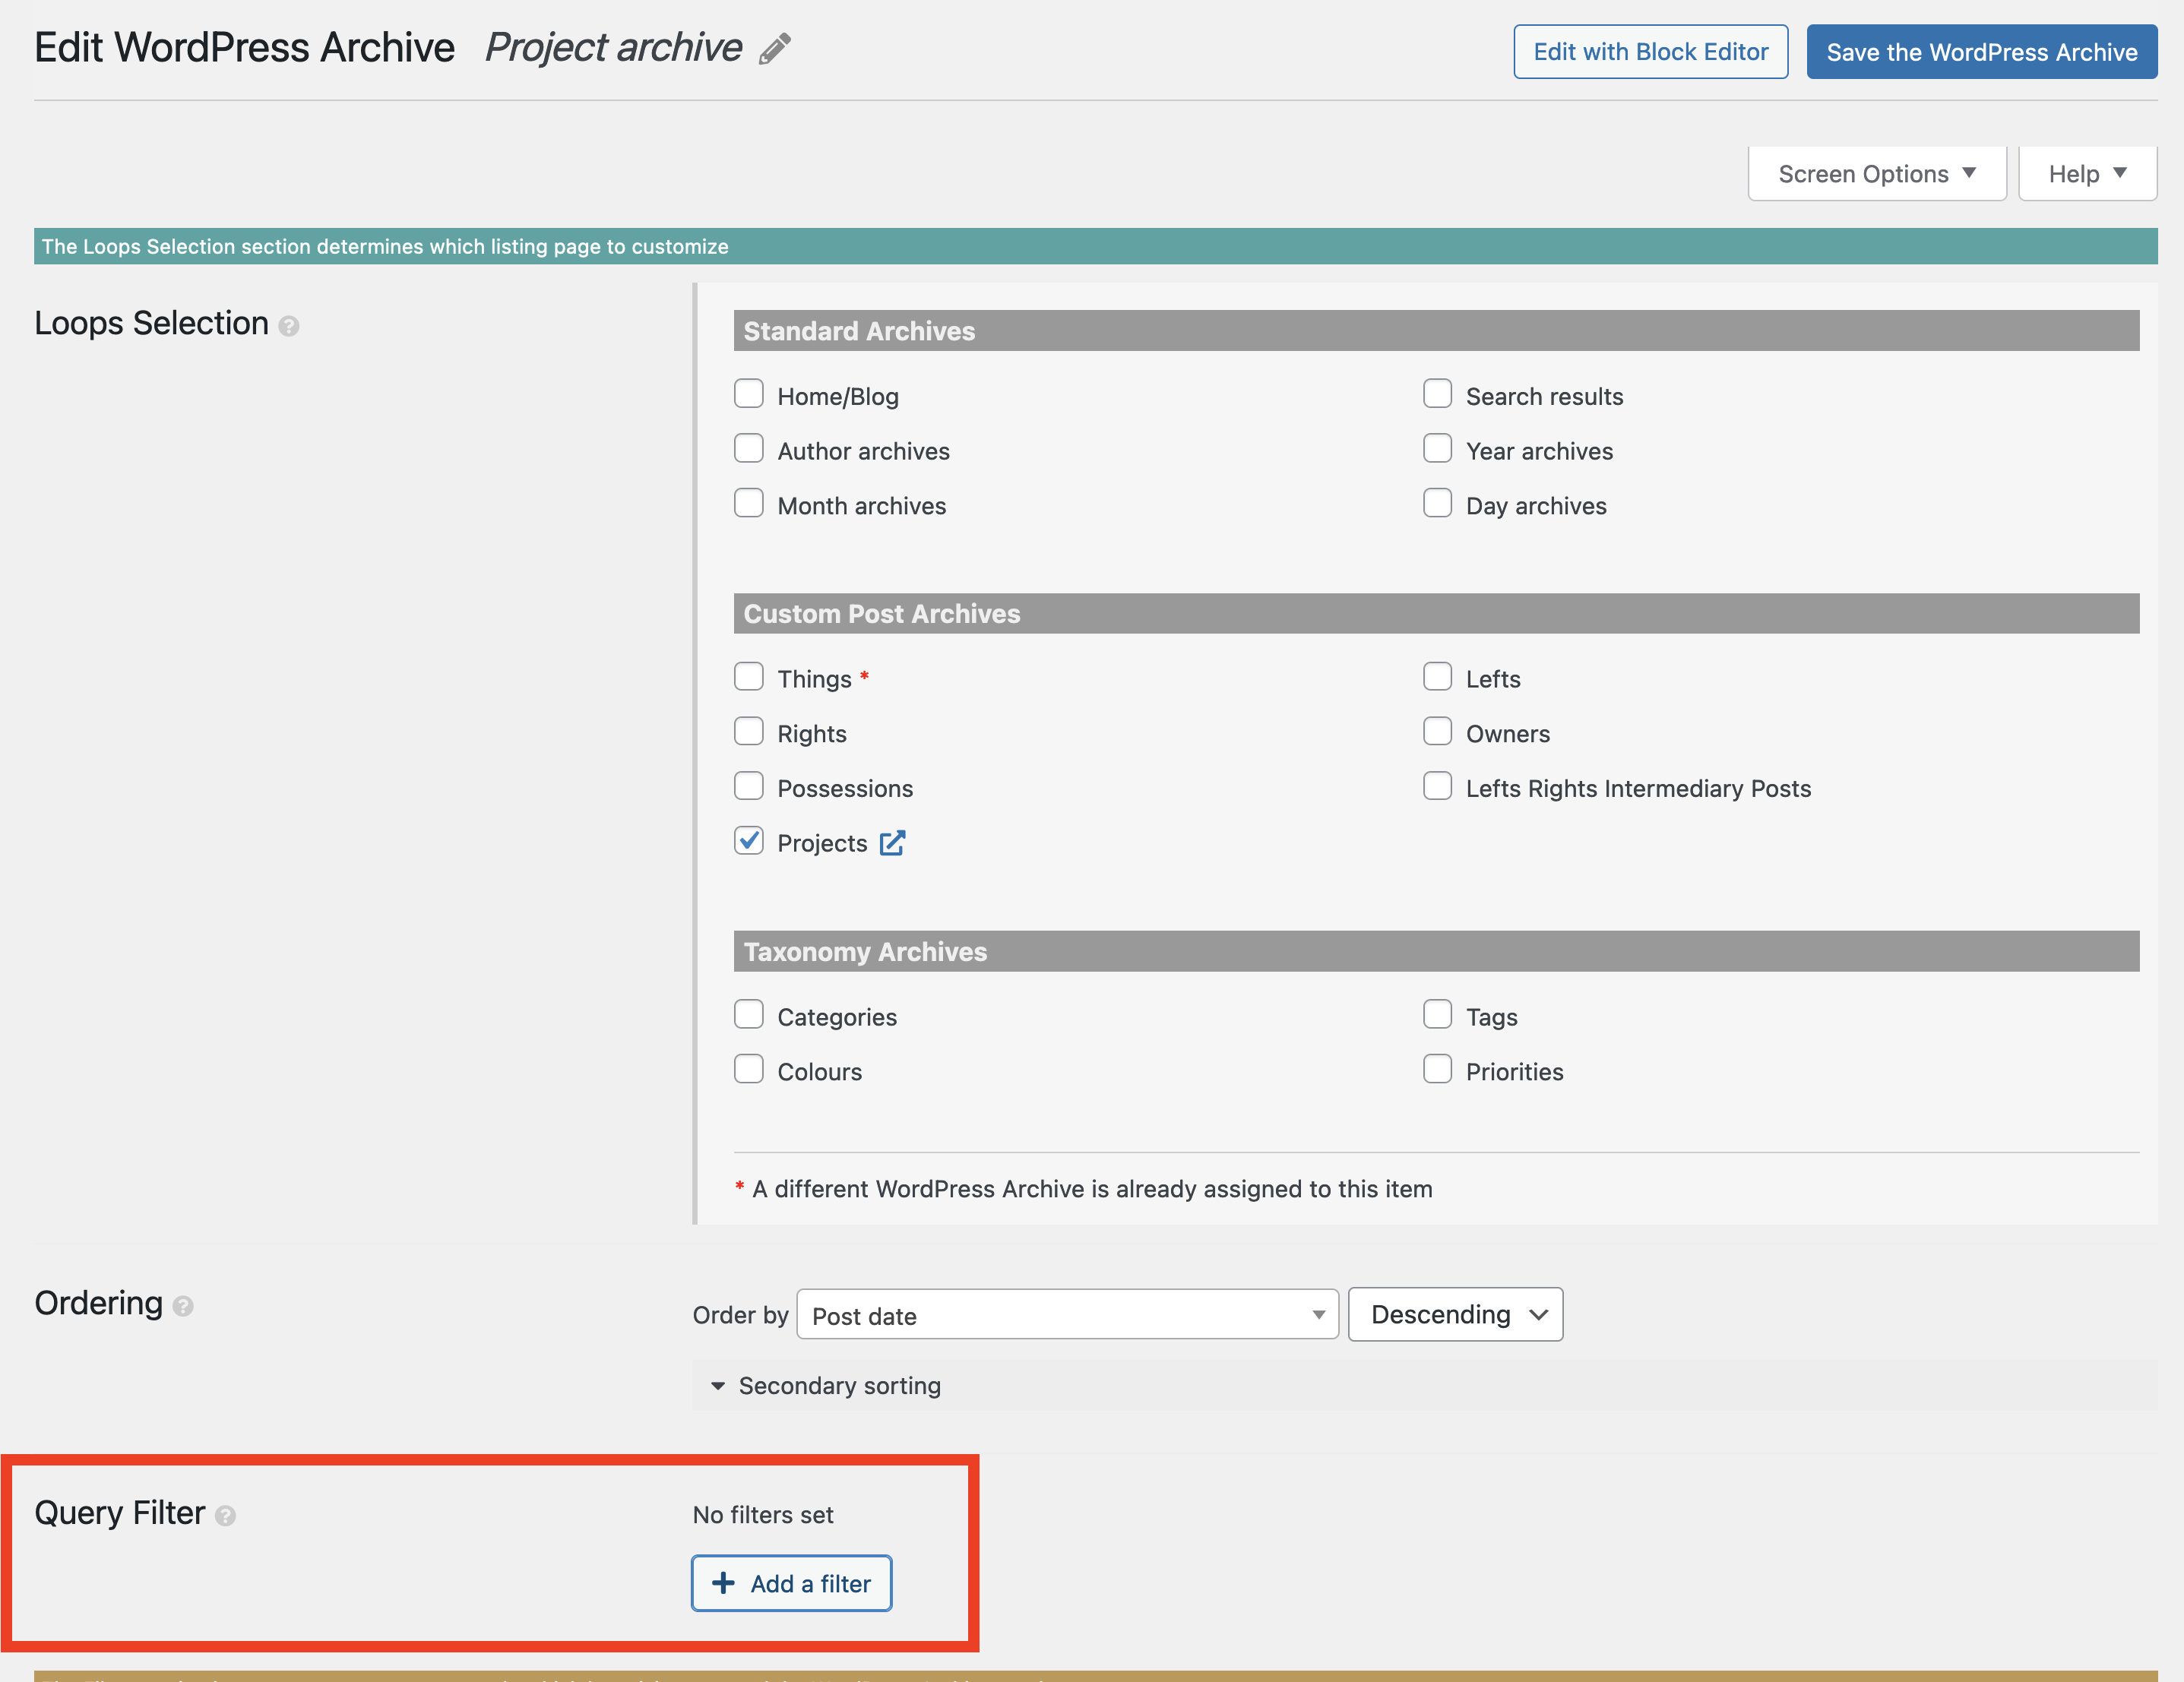Open the Help dropdown tab
This screenshot has width=2184, height=1682.
pos(2087,174)
